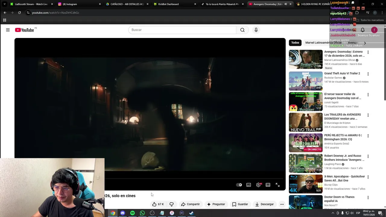This screenshot has width=386, height=217.
Task: Show hidden system tray icons
Action: point(333,213)
